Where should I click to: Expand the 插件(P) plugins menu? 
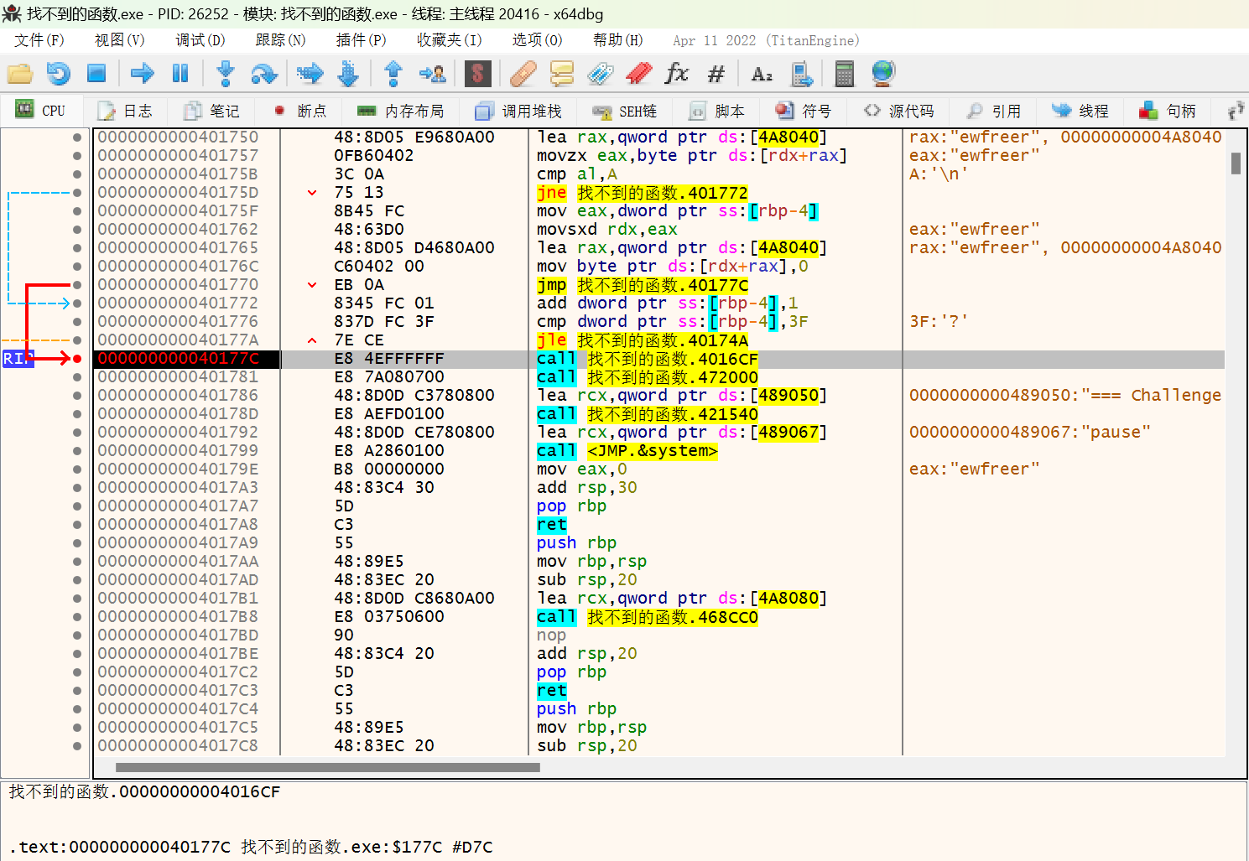click(x=361, y=40)
